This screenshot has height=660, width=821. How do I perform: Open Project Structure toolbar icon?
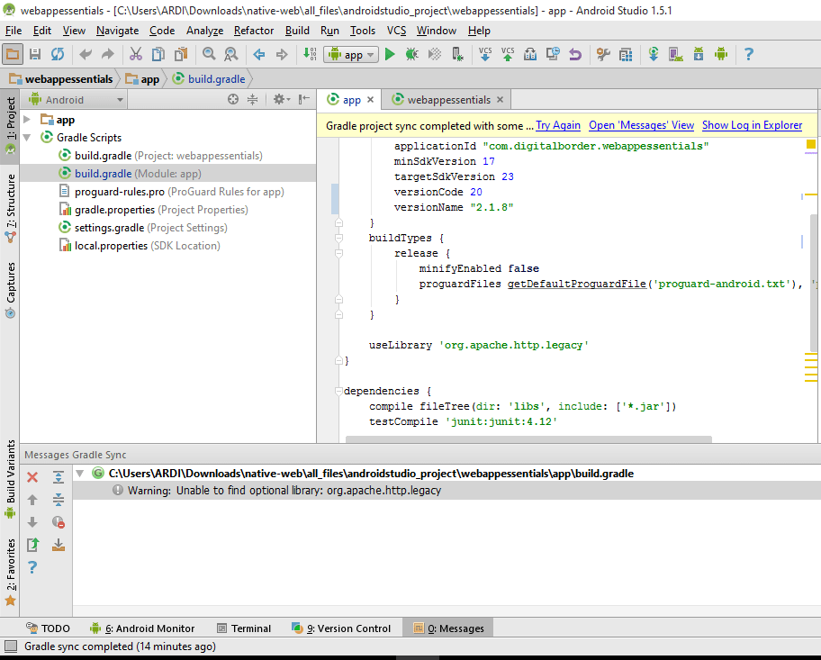point(626,54)
